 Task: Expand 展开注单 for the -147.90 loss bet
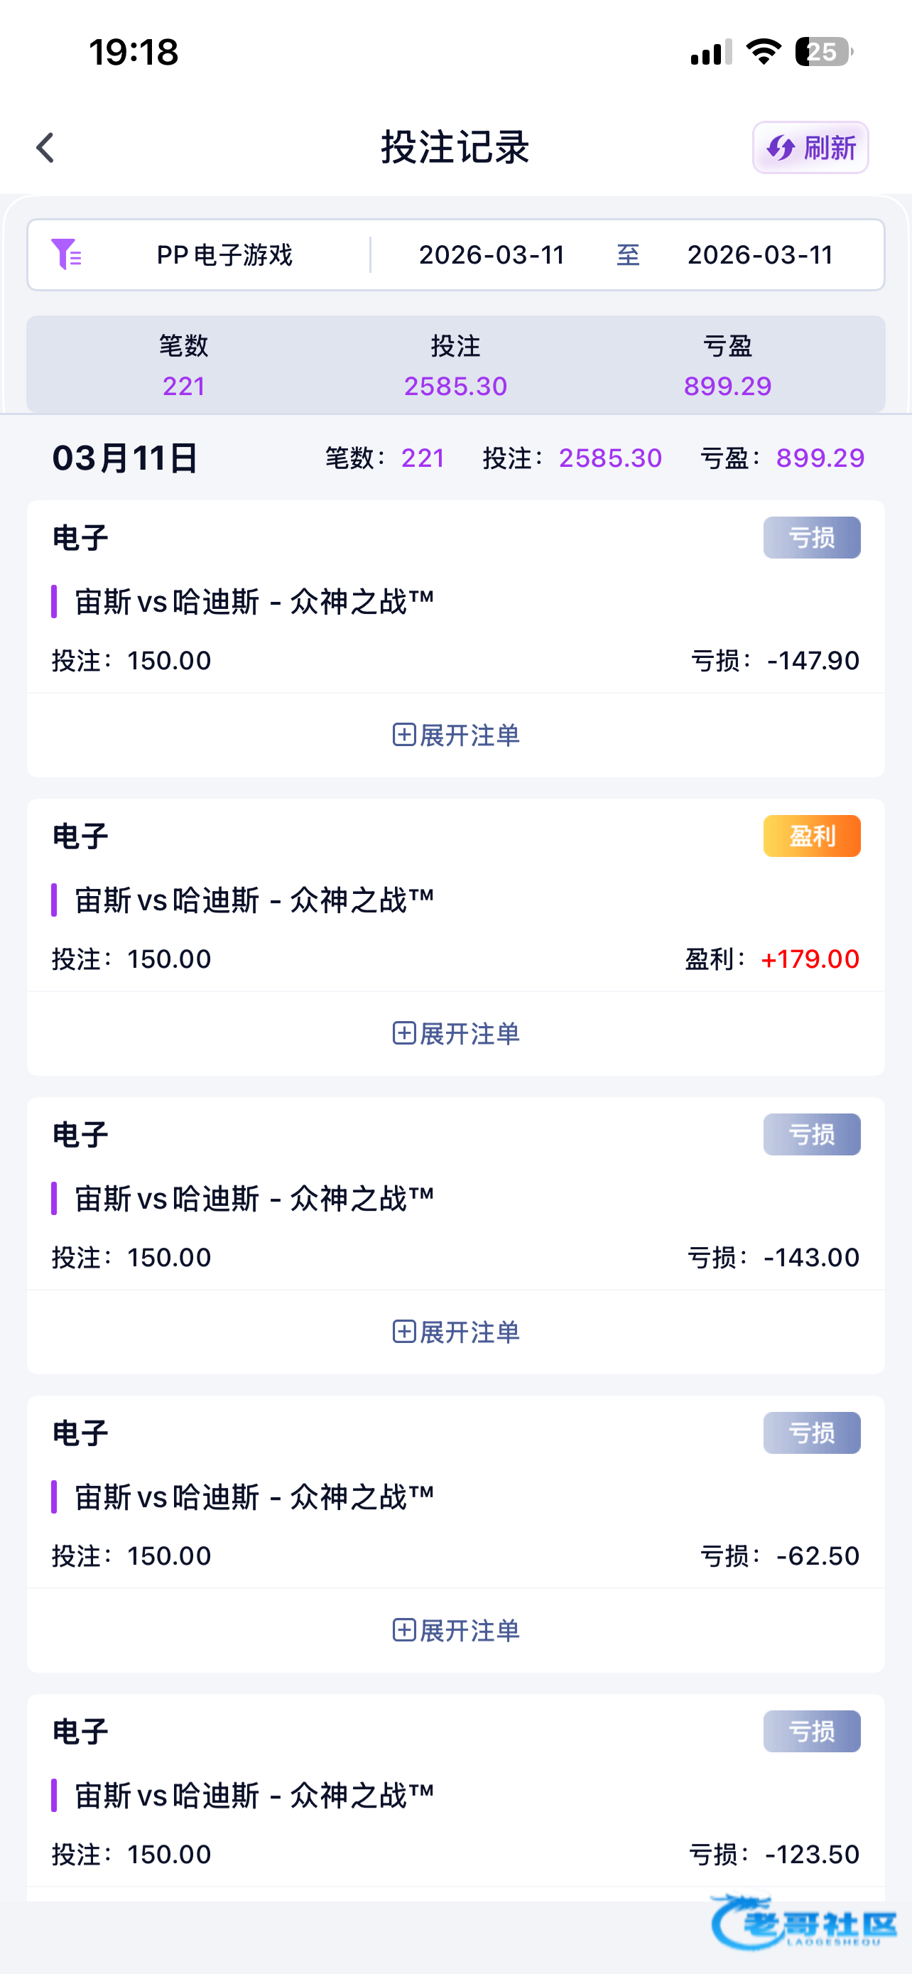pyautogui.click(x=455, y=735)
